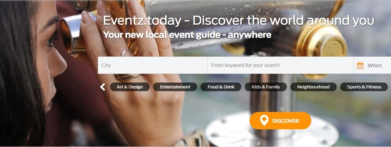Image resolution: width=391 pixels, height=147 pixels.
Task: Filter events by Food & Drink
Action: point(221,87)
